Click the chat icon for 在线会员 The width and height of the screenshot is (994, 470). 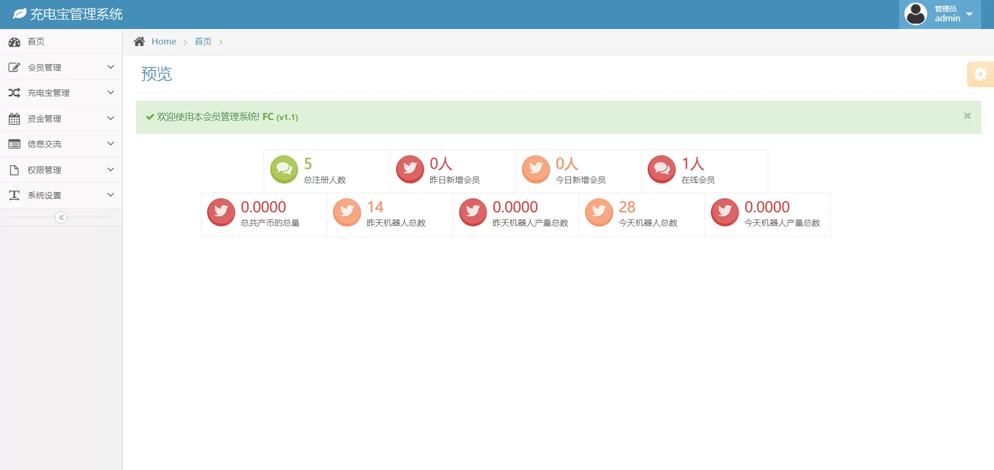point(662,169)
